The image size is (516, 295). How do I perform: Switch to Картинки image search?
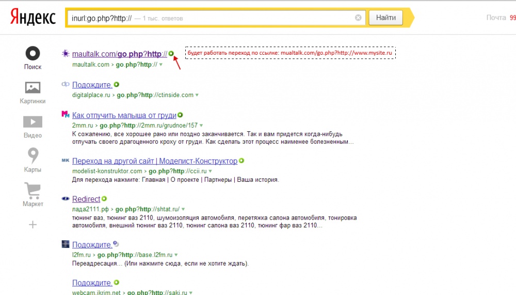pos(33,93)
